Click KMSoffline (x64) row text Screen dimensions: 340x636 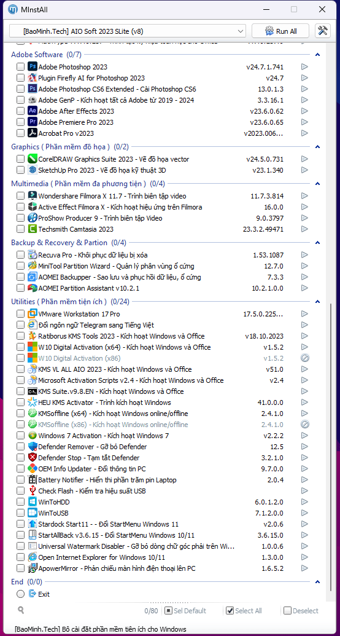(x=113, y=414)
